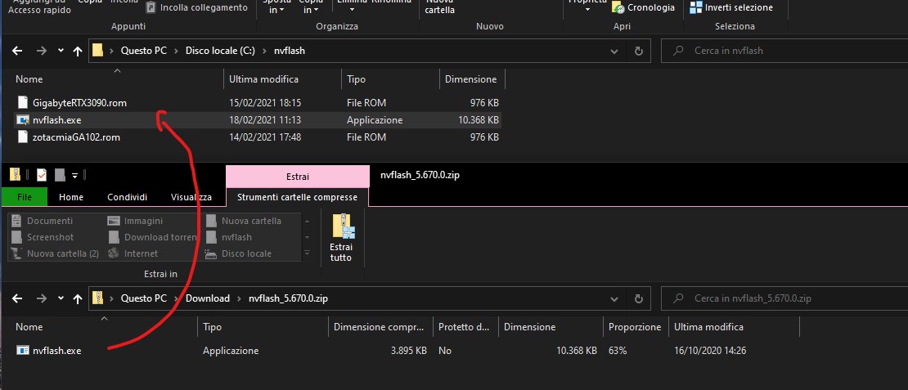Image resolution: width=908 pixels, height=390 pixels.
Task: Go back in the zip window
Action: click(17, 299)
